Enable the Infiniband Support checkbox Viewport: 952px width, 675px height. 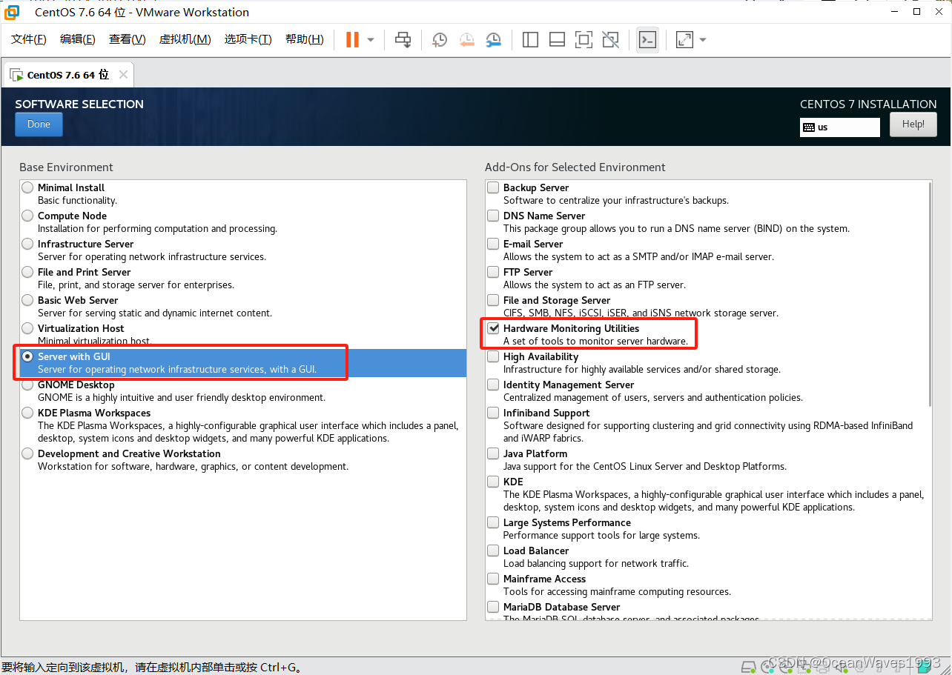click(x=493, y=413)
